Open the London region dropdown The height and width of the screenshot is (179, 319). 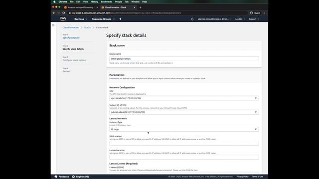pos(240,19)
